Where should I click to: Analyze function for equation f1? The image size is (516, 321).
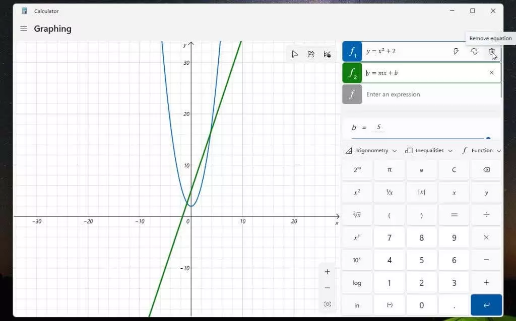[x=456, y=51]
